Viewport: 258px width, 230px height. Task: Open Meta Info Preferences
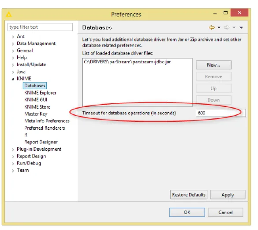pos(47,121)
